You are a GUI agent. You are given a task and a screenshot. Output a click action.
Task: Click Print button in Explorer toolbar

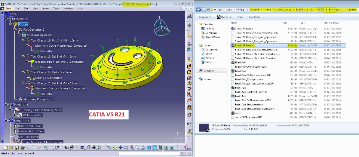[x=240, y=17]
